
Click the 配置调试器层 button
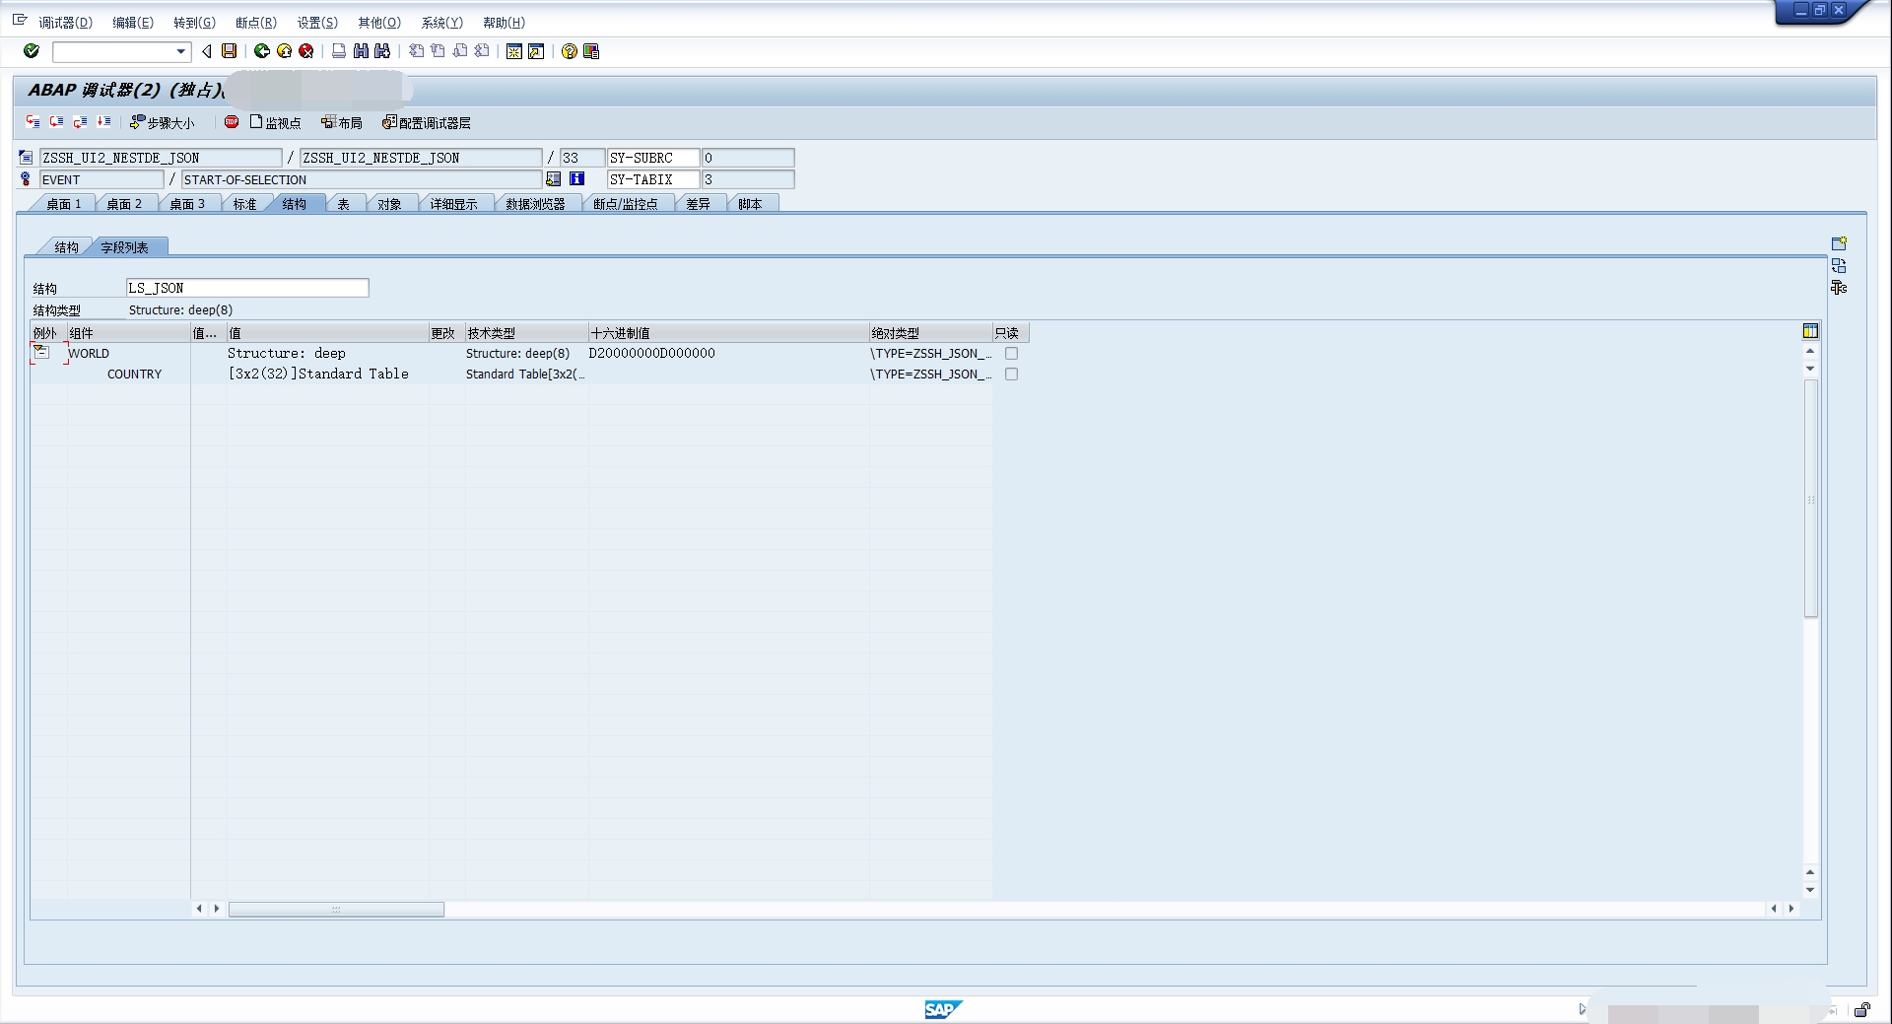[x=427, y=122]
